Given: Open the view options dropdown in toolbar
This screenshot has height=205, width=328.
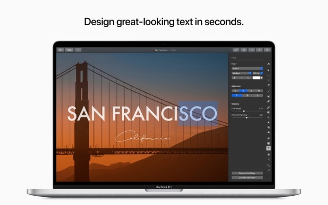Looking at the screenshot, I should click(x=60, y=50).
